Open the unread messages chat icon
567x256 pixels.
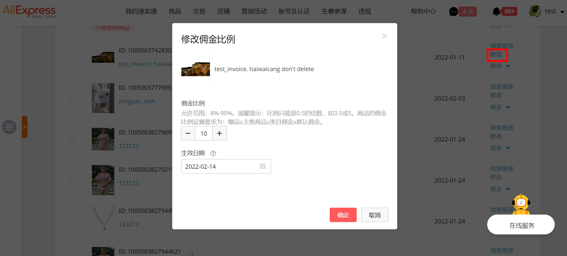(x=453, y=12)
